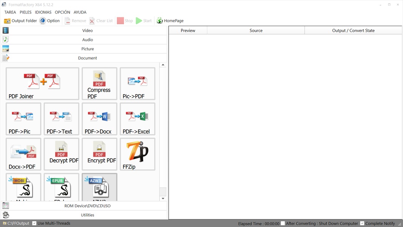
Task: Open the C:\FFOutput folder path link
Action: 18,223
